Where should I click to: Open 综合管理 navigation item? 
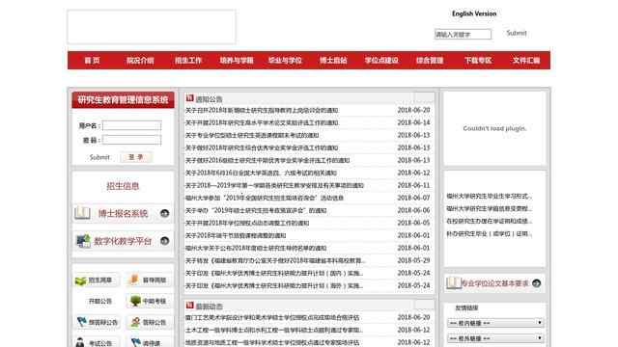pyautogui.click(x=430, y=60)
